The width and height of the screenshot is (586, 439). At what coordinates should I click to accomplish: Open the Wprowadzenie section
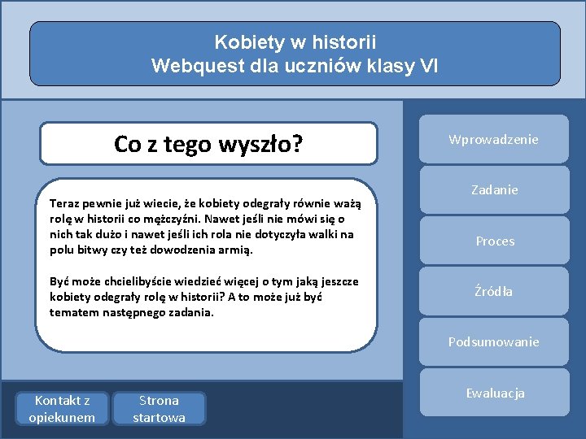[x=494, y=139]
